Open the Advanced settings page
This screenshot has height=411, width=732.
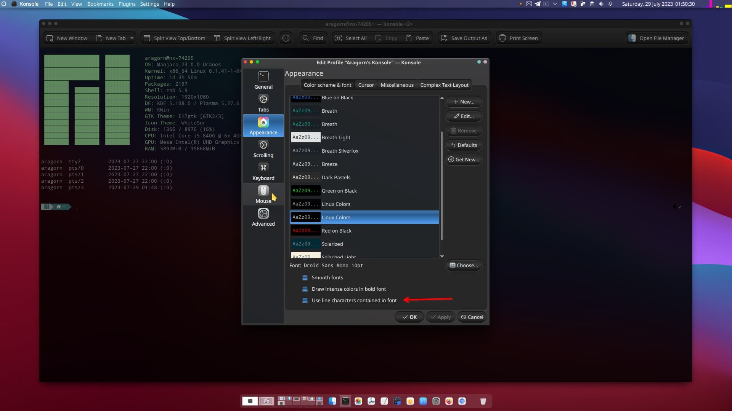tap(263, 217)
